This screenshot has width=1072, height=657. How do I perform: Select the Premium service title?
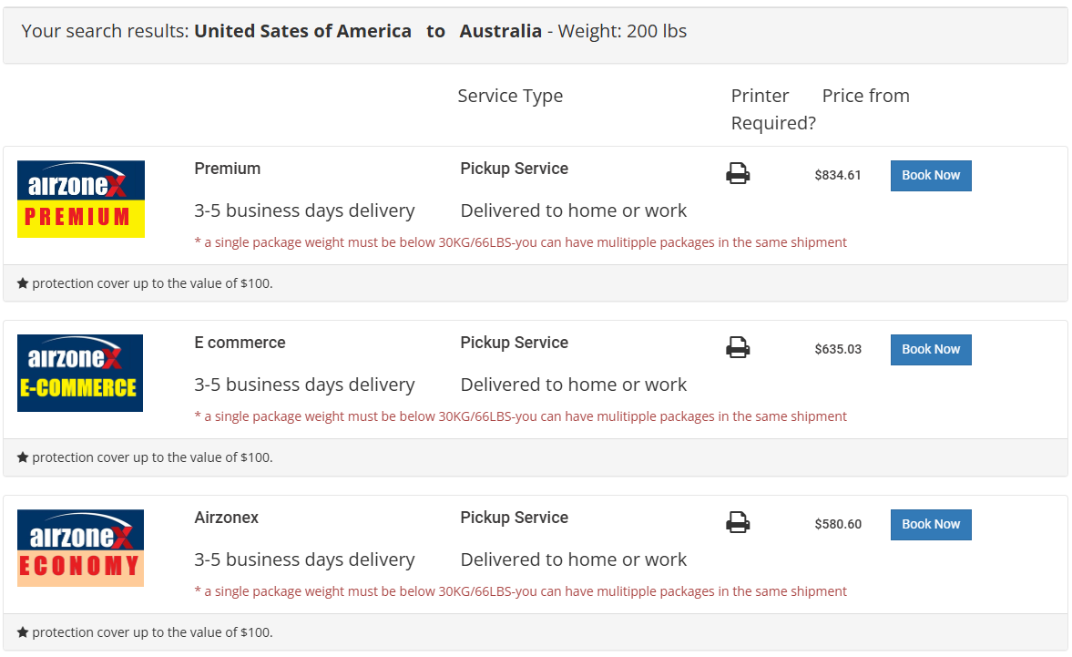pos(227,169)
